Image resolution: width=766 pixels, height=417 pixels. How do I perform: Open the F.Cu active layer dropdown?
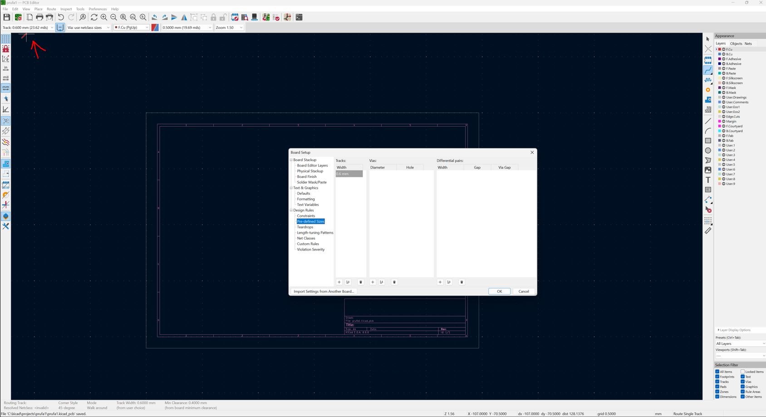(131, 28)
